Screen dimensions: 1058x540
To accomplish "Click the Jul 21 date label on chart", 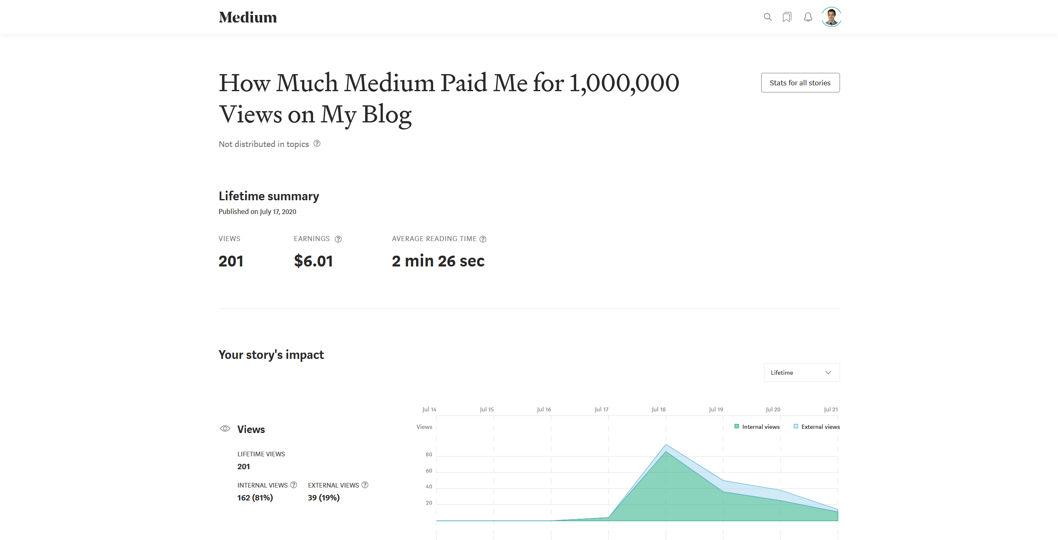I will (831, 409).
